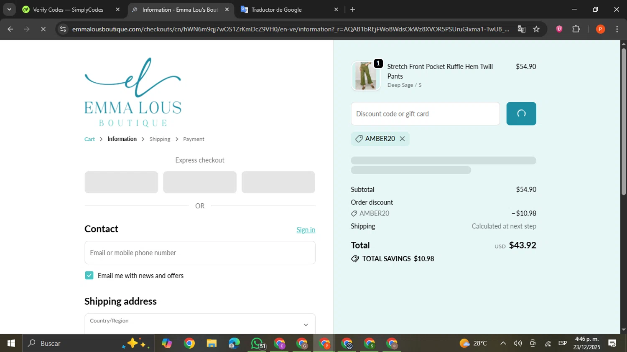Switch to Verify Codes — SimplyCodes tab
Screen dimensions: 627x352
(69, 10)
